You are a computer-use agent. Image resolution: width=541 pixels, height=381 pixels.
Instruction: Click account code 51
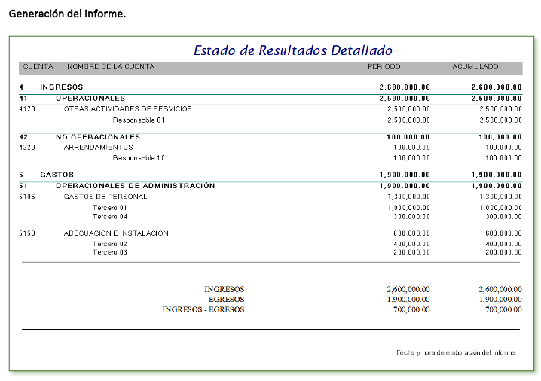[x=23, y=186]
